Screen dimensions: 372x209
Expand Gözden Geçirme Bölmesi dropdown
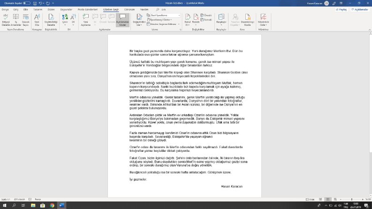pos(163,24)
